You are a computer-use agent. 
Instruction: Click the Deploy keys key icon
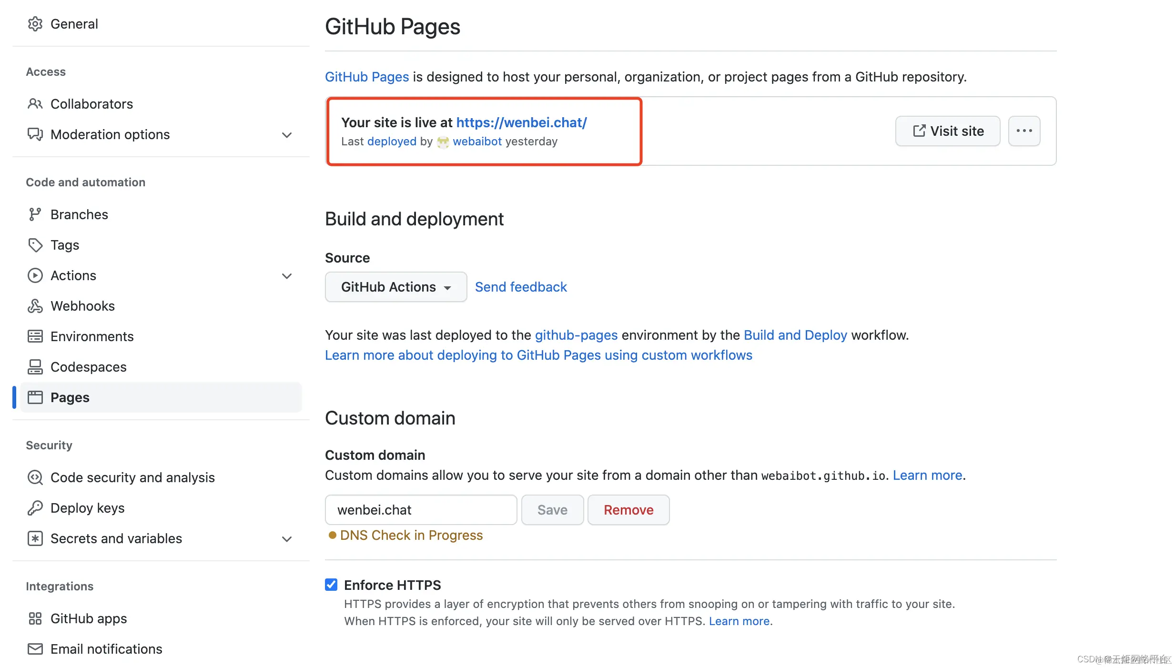tap(35, 508)
